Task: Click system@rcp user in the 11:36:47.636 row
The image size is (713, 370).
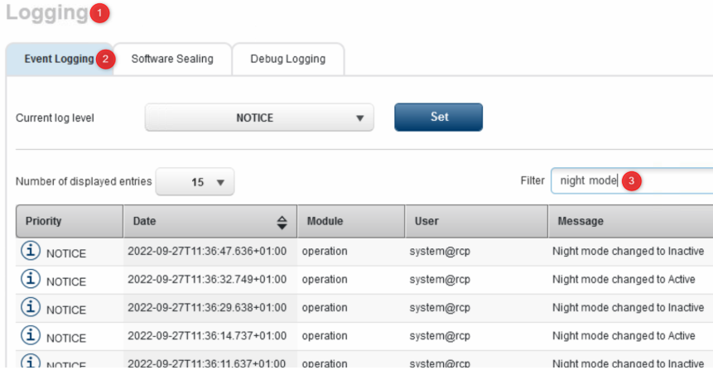Action: coord(440,252)
